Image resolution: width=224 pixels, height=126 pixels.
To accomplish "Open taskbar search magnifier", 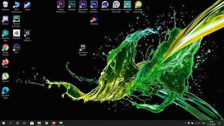I will 10,123.
